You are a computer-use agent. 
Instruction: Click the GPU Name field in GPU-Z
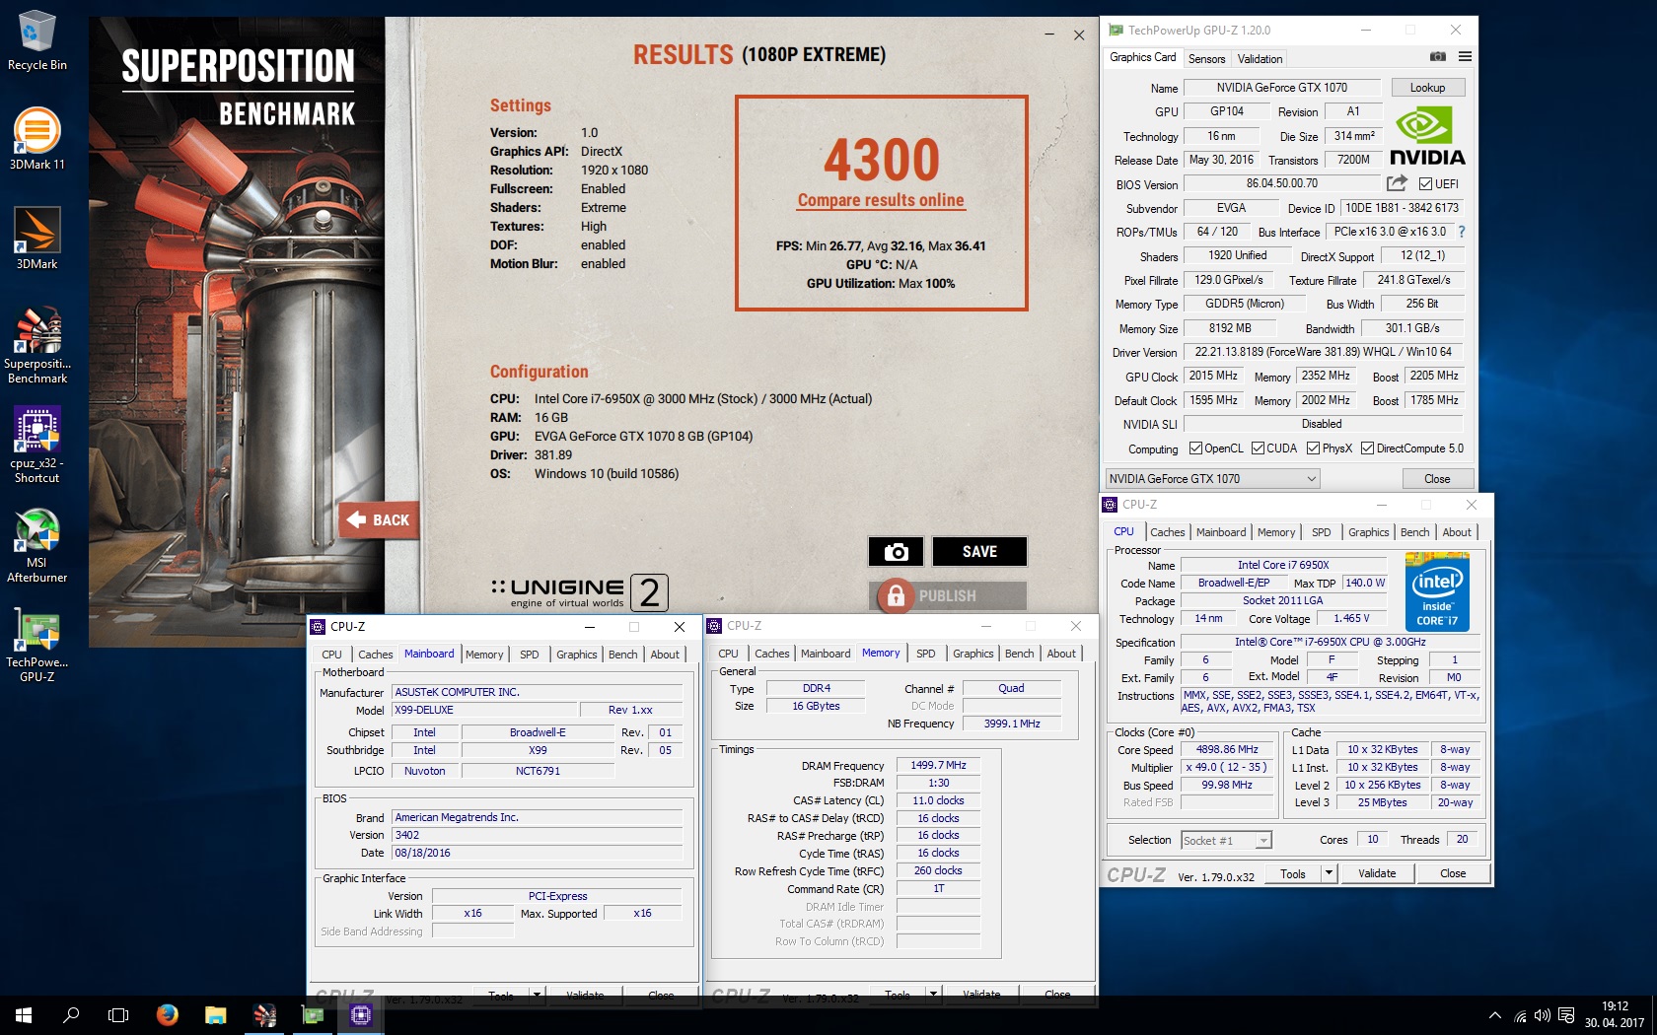pos(1281,88)
